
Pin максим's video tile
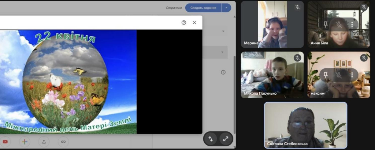325,75
